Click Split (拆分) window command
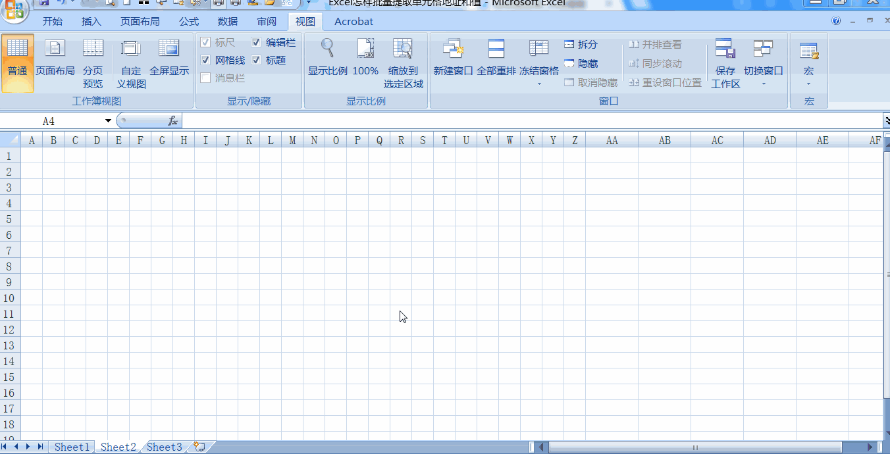The image size is (890, 454). (x=581, y=45)
